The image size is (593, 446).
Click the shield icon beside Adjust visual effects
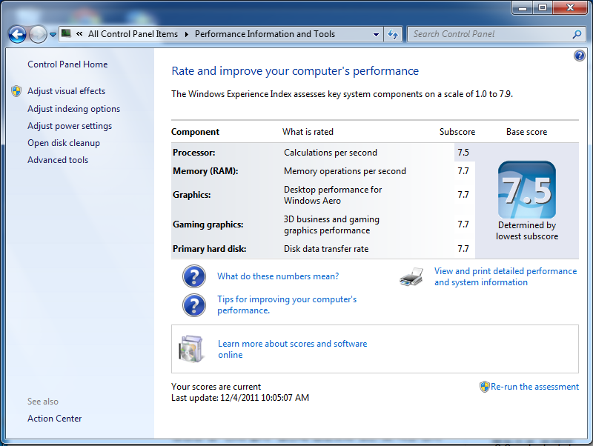point(16,91)
